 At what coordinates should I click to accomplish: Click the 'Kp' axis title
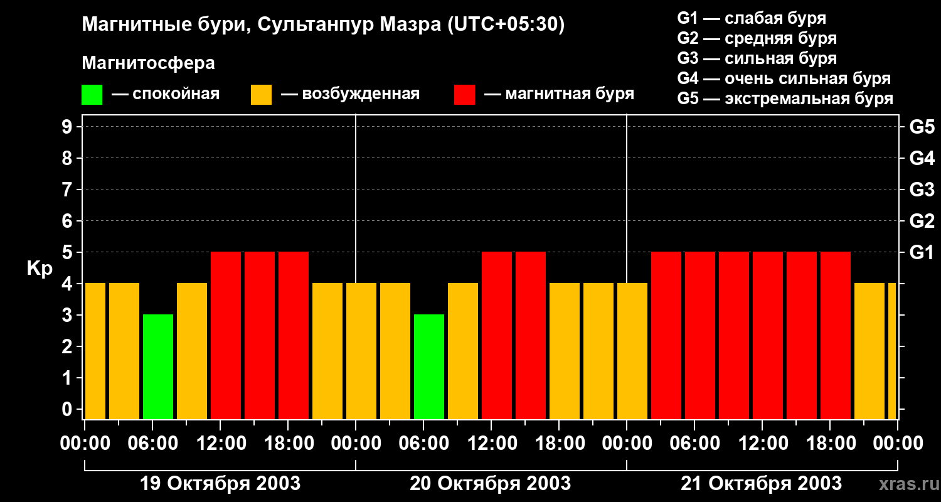tap(40, 269)
